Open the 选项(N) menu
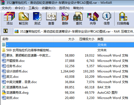This screenshot has width=134, height=105. click(64, 8)
